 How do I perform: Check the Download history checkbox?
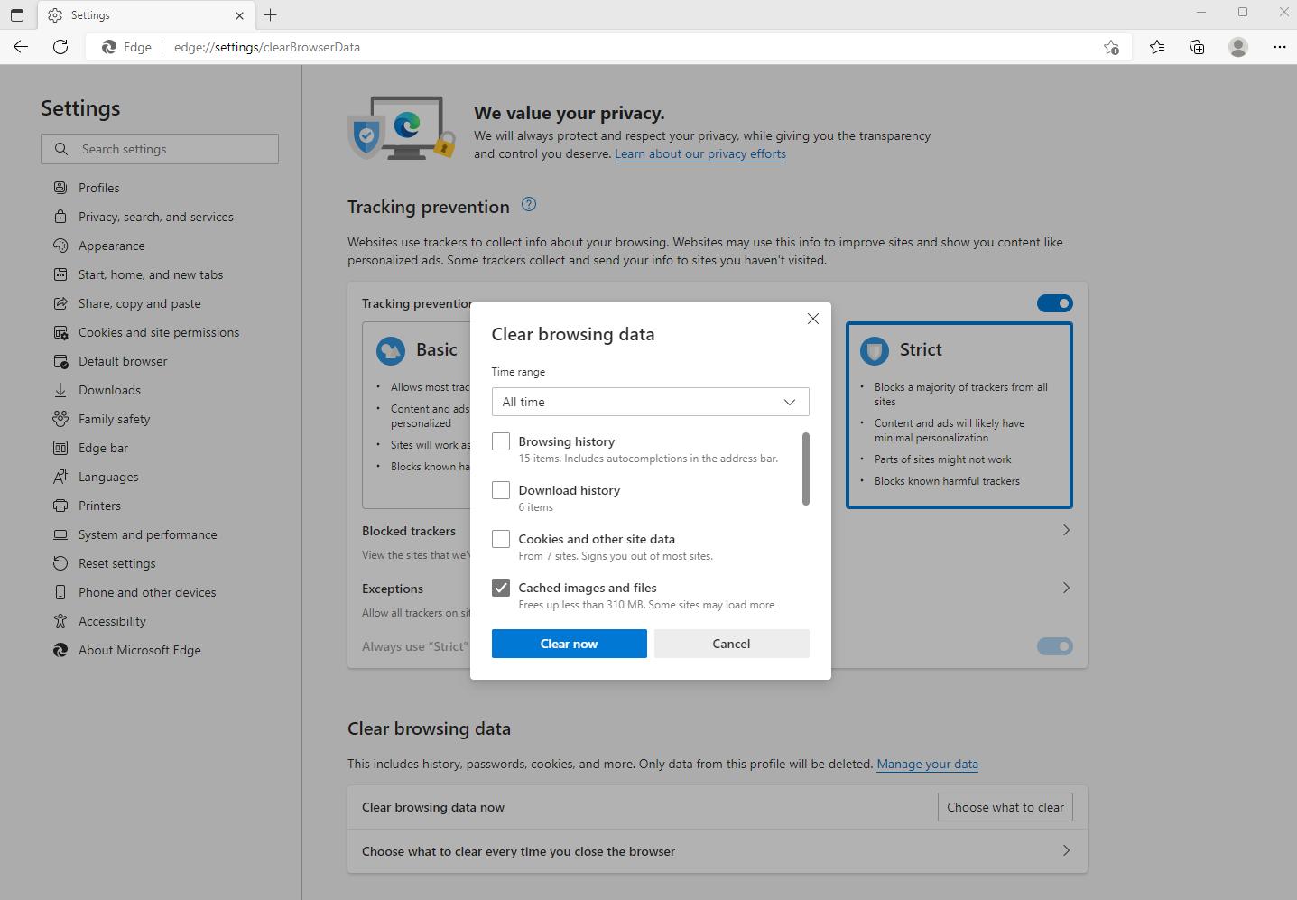(x=501, y=490)
